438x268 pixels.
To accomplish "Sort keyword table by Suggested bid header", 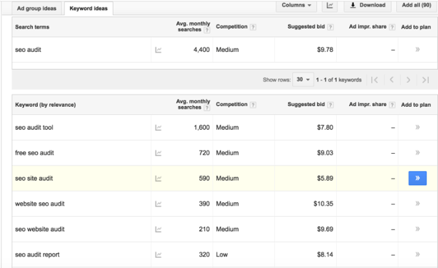I will click(x=306, y=105).
